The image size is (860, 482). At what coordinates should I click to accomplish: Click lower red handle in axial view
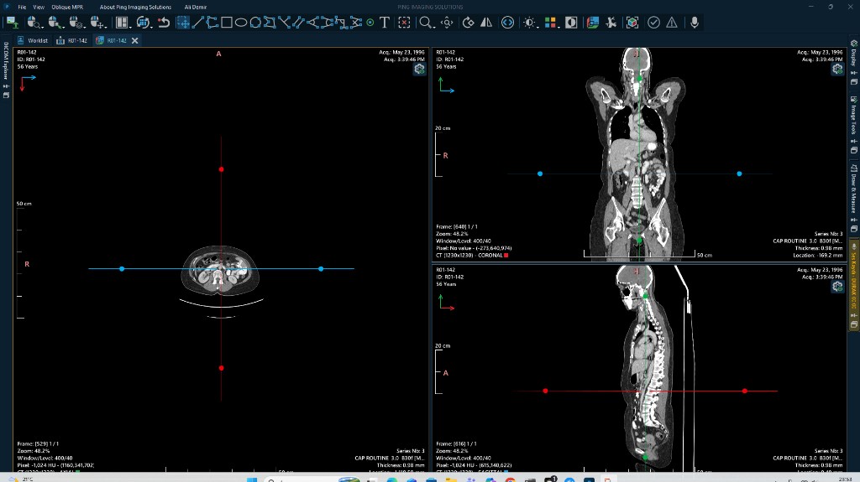click(x=221, y=368)
